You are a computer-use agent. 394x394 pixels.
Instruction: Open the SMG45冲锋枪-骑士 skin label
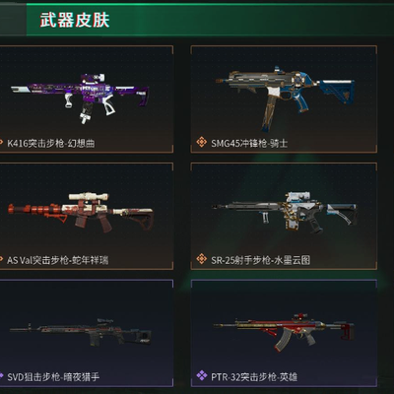pos(249,143)
